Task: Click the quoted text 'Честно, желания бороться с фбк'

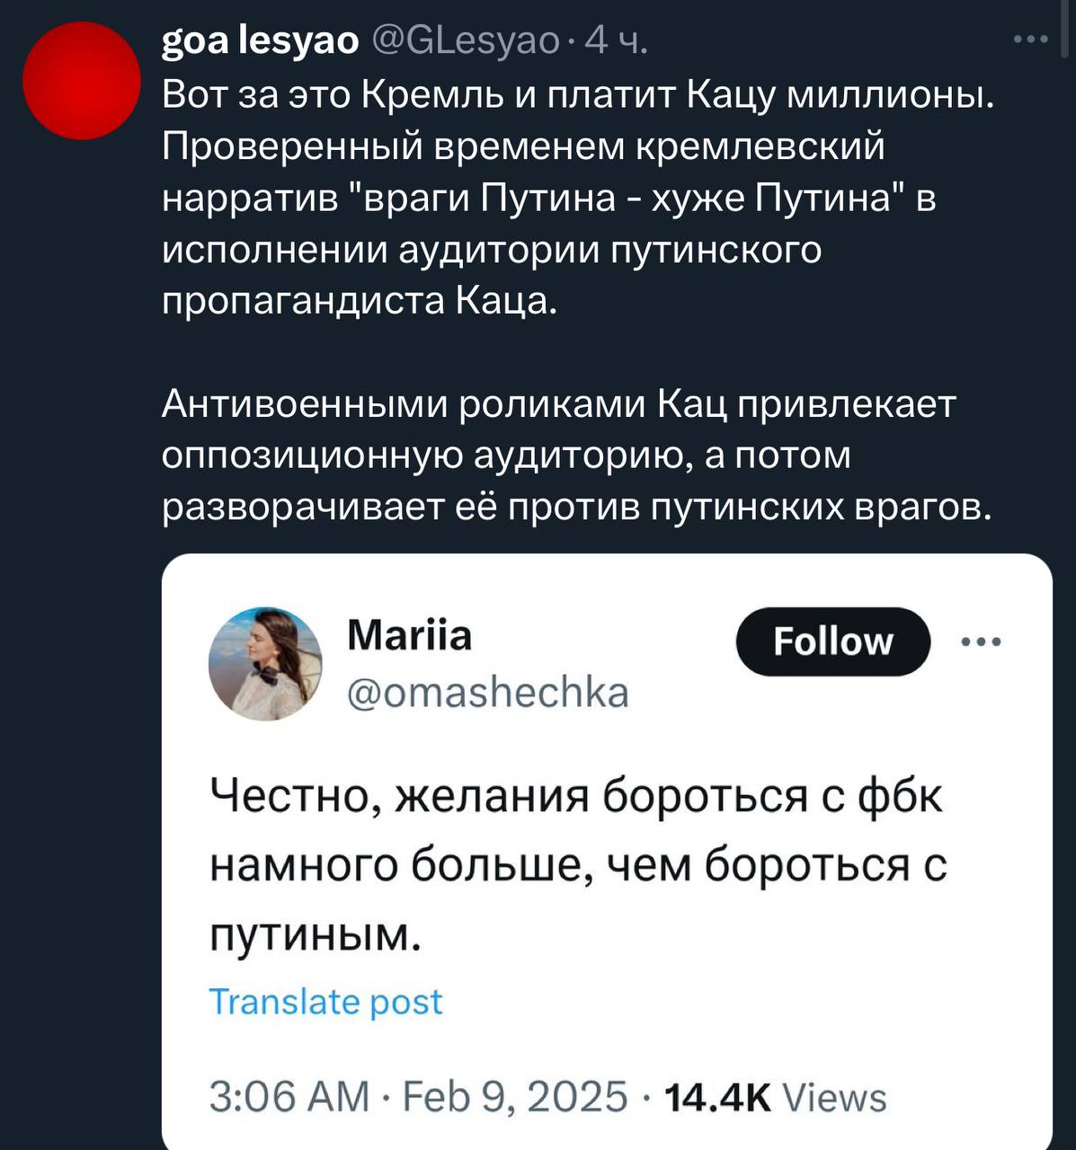Action: coord(576,796)
